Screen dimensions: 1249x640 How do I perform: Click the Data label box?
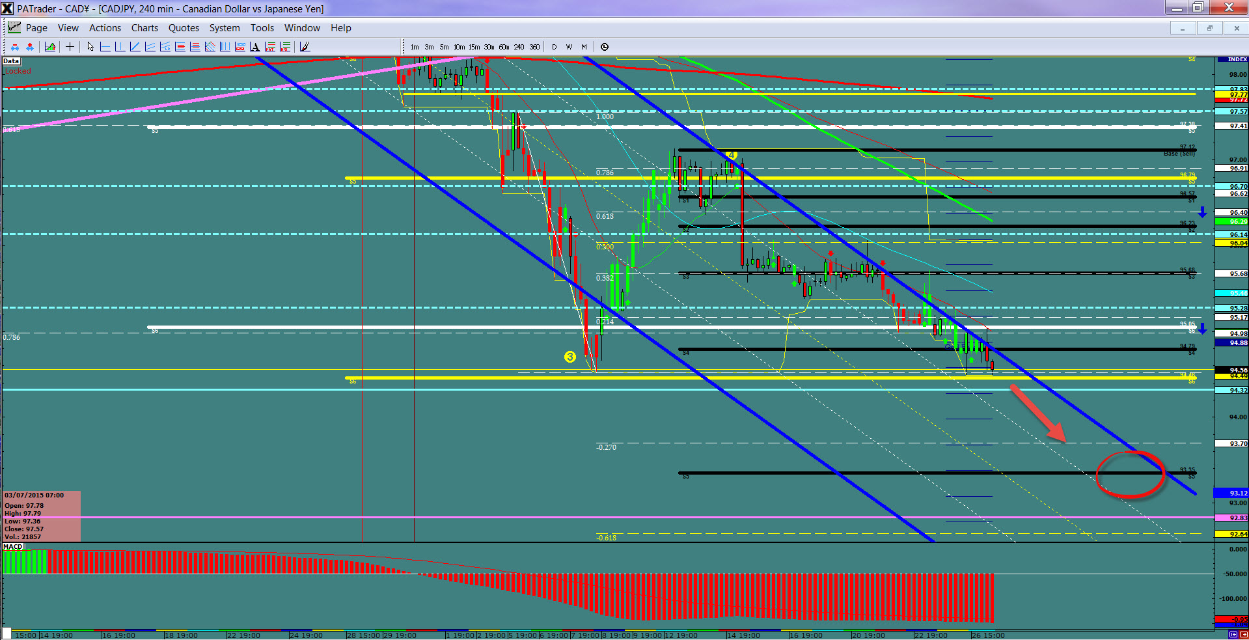(x=12, y=61)
